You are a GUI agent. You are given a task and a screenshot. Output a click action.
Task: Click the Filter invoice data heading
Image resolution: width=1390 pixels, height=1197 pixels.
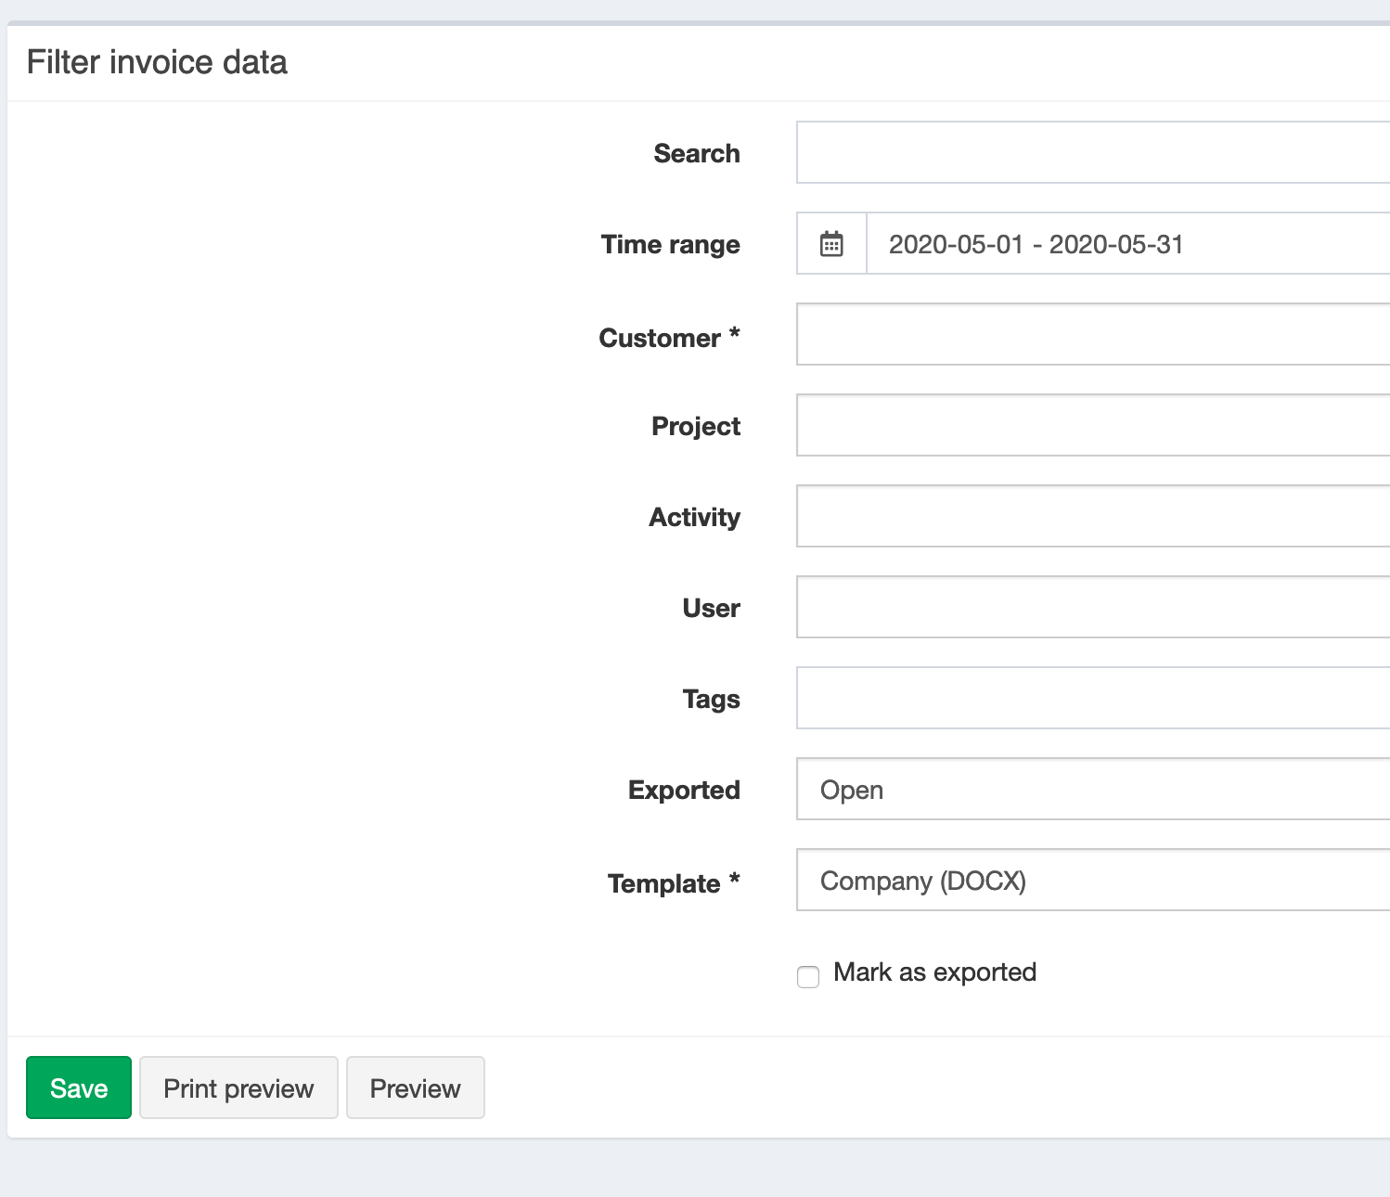click(x=158, y=61)
